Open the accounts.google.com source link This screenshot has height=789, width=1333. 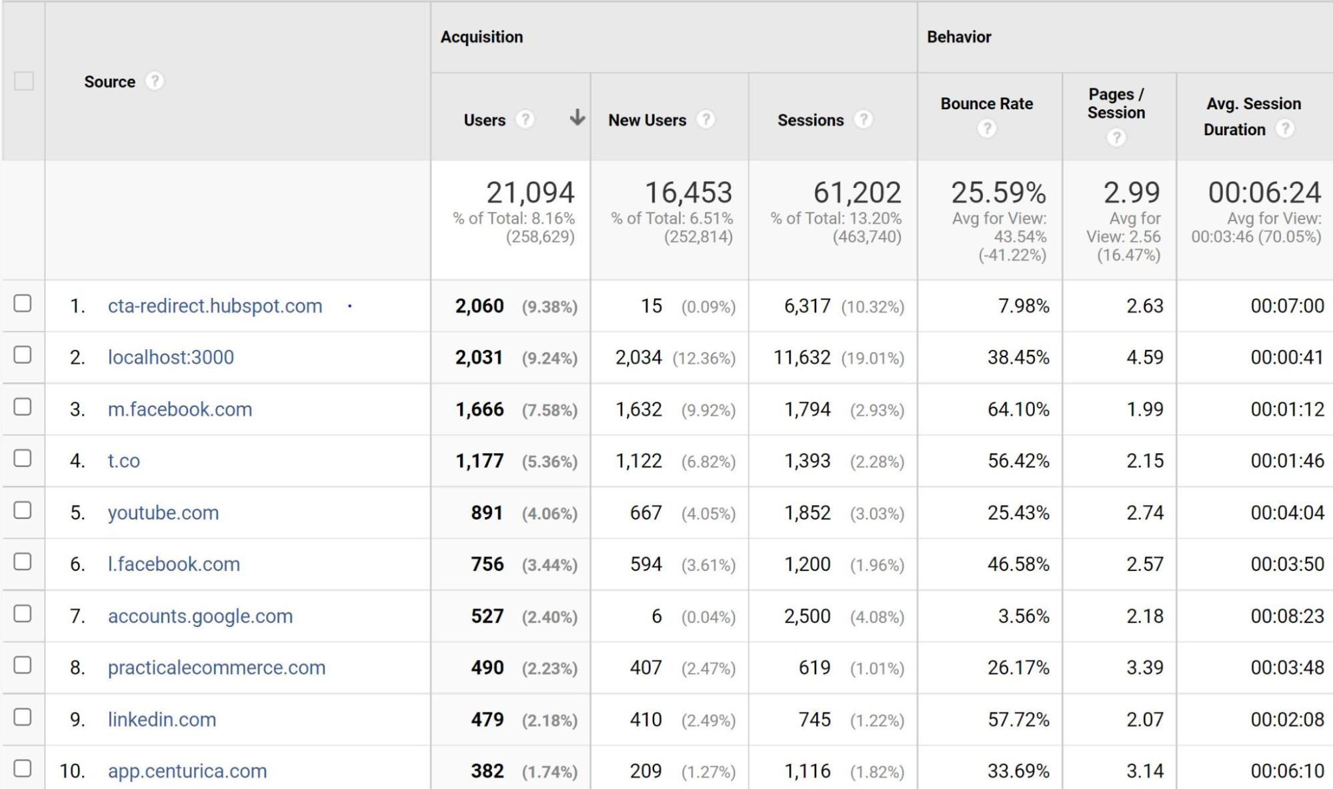point(200,616)
